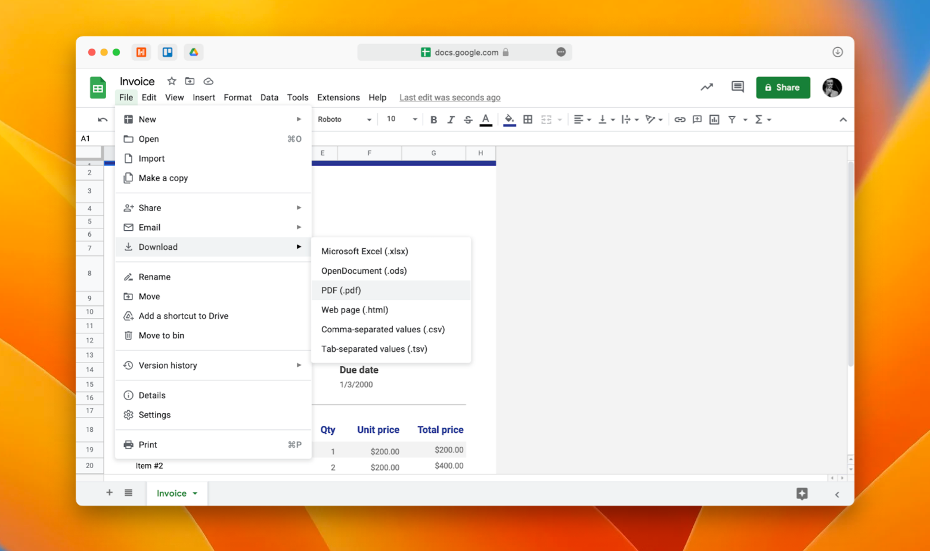The width and height of the screenshot is (930, 551).
Task: Select the Bold formatting icon
Action: pyautogui.click(x=433, y=119)
